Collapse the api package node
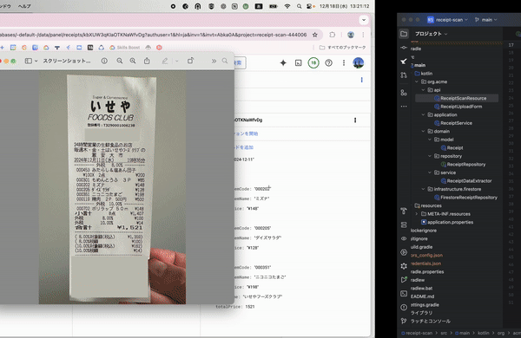This screenshot has height=338, width=521. pyautogui.click(x=424, y=90)
